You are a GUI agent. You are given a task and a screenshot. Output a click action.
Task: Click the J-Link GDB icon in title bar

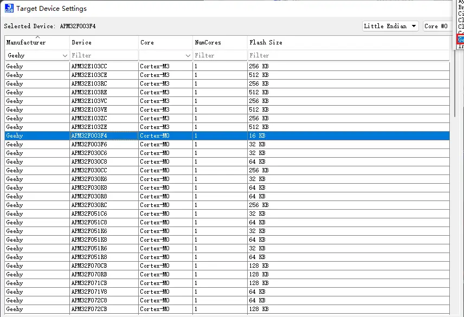9,8
